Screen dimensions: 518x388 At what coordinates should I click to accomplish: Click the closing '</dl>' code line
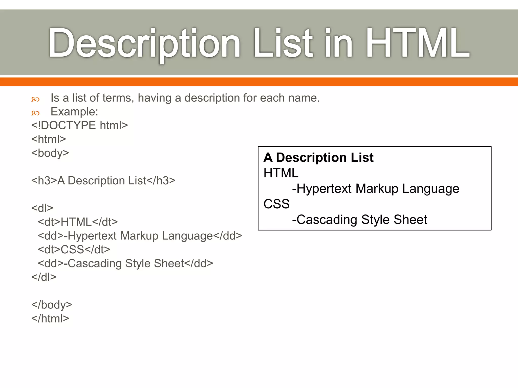(x=44, y=277)
